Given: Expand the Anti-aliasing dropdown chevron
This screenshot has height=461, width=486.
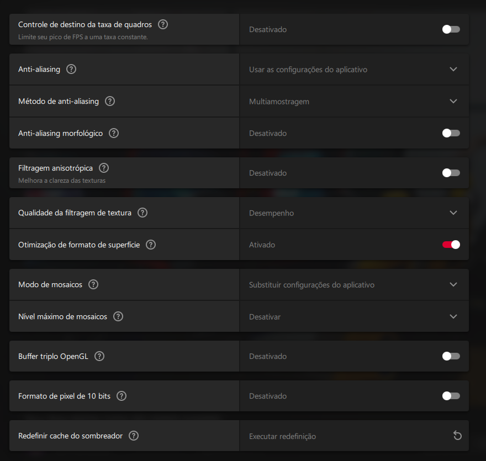Looking at the screenshot, I should click(x=453, y=70).
